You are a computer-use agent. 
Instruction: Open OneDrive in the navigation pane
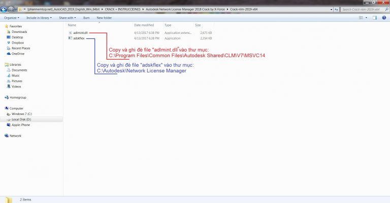(18, 54)
